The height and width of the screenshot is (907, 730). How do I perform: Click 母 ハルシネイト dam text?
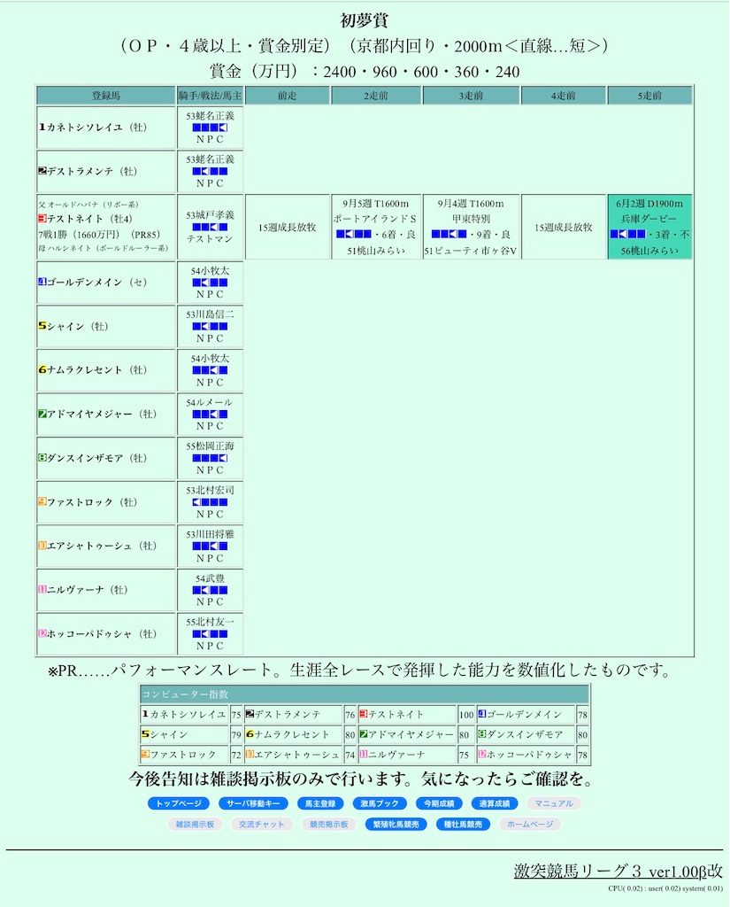[x=104, y=248]
